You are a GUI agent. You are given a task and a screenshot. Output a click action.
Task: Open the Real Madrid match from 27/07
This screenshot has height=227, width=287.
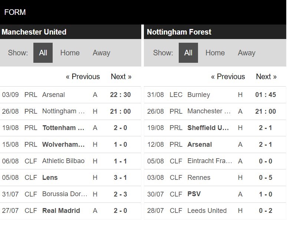70,211
